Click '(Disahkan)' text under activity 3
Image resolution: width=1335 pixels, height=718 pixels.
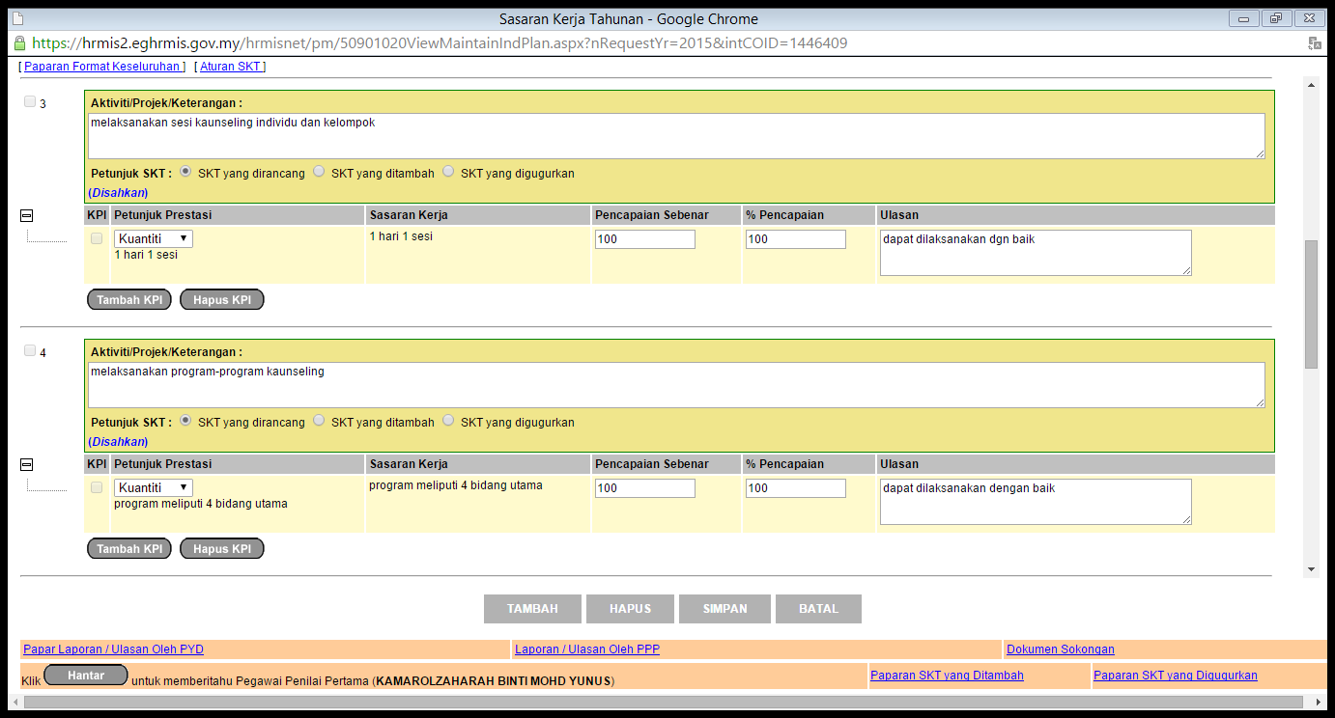pos(118,193)
